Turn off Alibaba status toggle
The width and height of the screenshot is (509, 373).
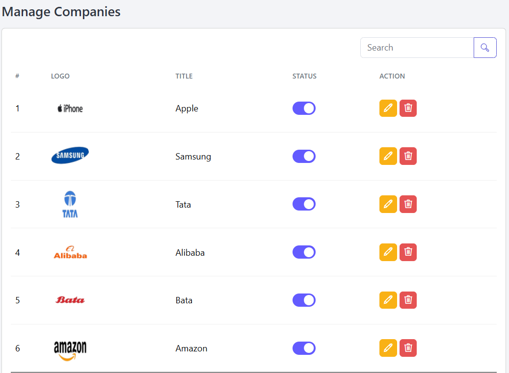[x=304, y=252]
